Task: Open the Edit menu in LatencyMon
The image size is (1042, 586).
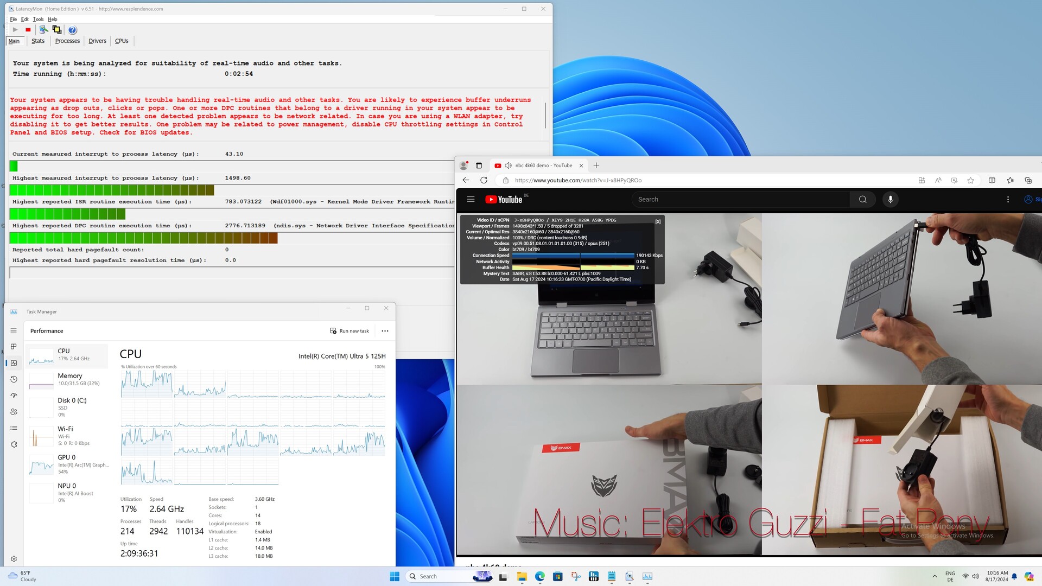Action: (x=25, y=19)
